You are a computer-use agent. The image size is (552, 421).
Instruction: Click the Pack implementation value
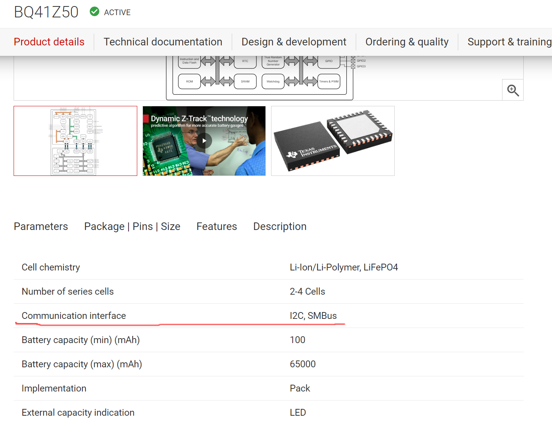tap(300, 388)
